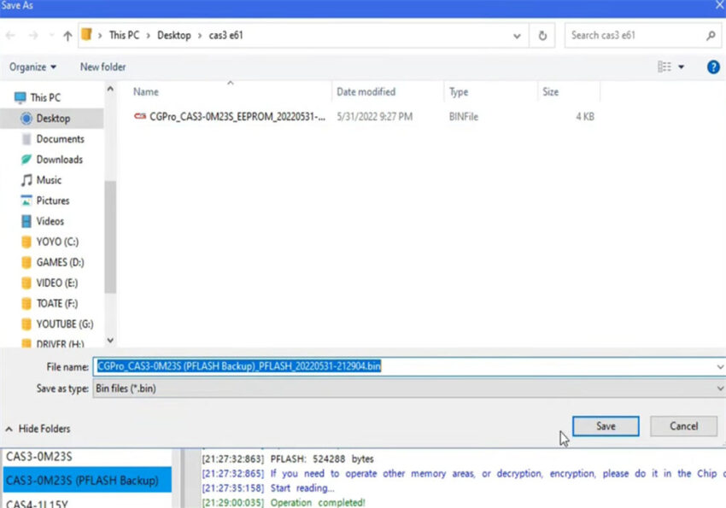Collapse folders with Hide Folders
This screenshot has height=508, width=726.
click(38, 429)
